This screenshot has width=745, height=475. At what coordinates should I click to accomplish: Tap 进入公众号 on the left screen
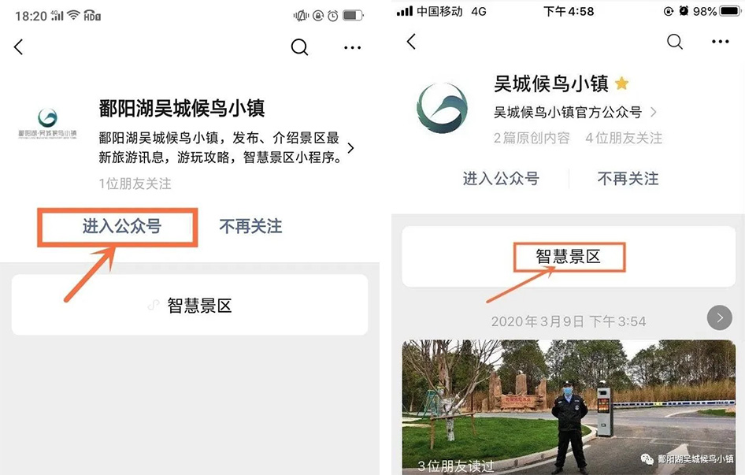click(x=122, y=227)
